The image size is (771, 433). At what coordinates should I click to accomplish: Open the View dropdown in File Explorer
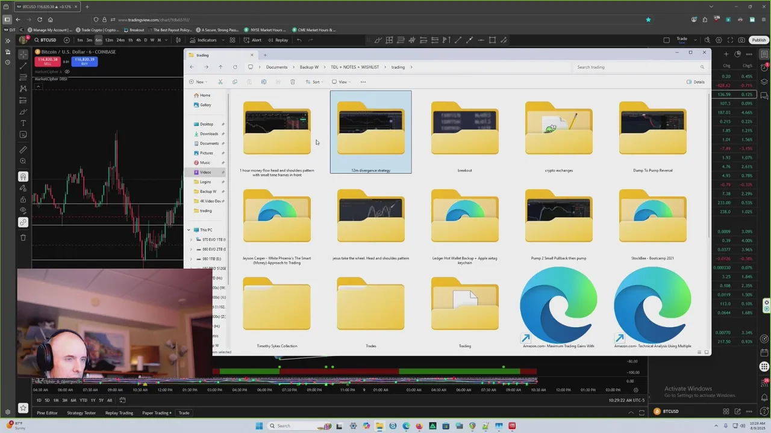point(341,82)
